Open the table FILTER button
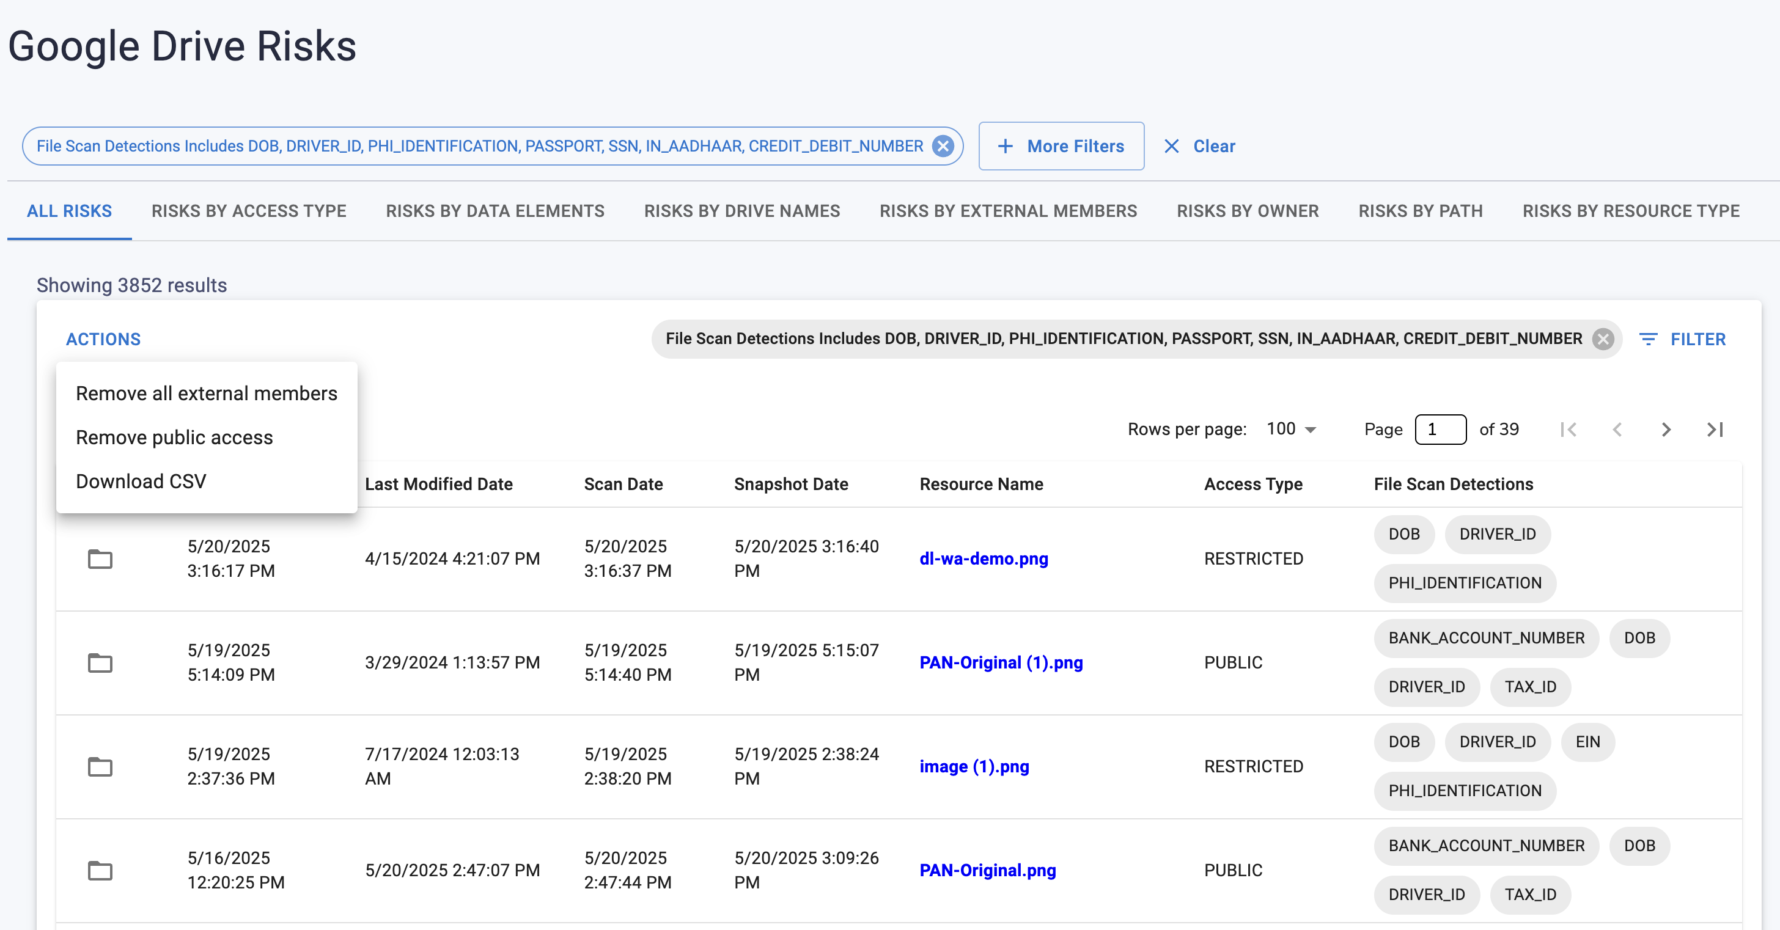 pyautogui.click(x=1683, y=339)
